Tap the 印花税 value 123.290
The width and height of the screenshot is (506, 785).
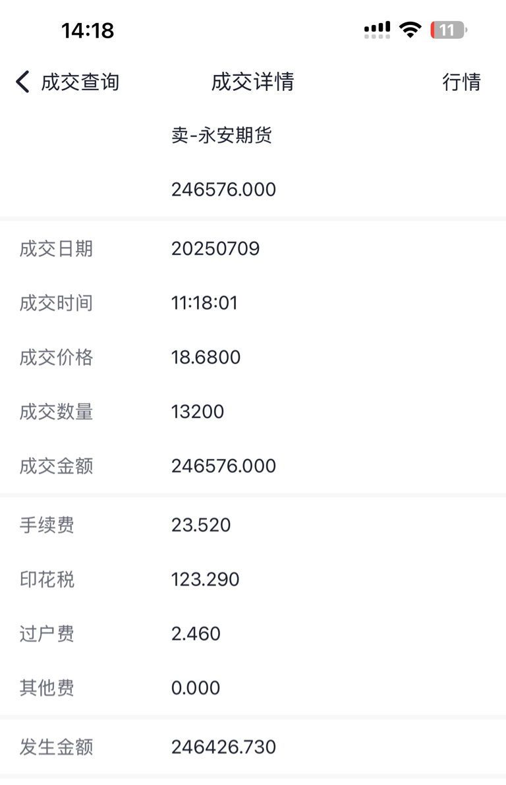(x=206, y=580)
